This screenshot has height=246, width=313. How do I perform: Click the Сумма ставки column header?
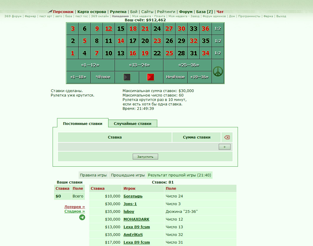tap(197, 137)
